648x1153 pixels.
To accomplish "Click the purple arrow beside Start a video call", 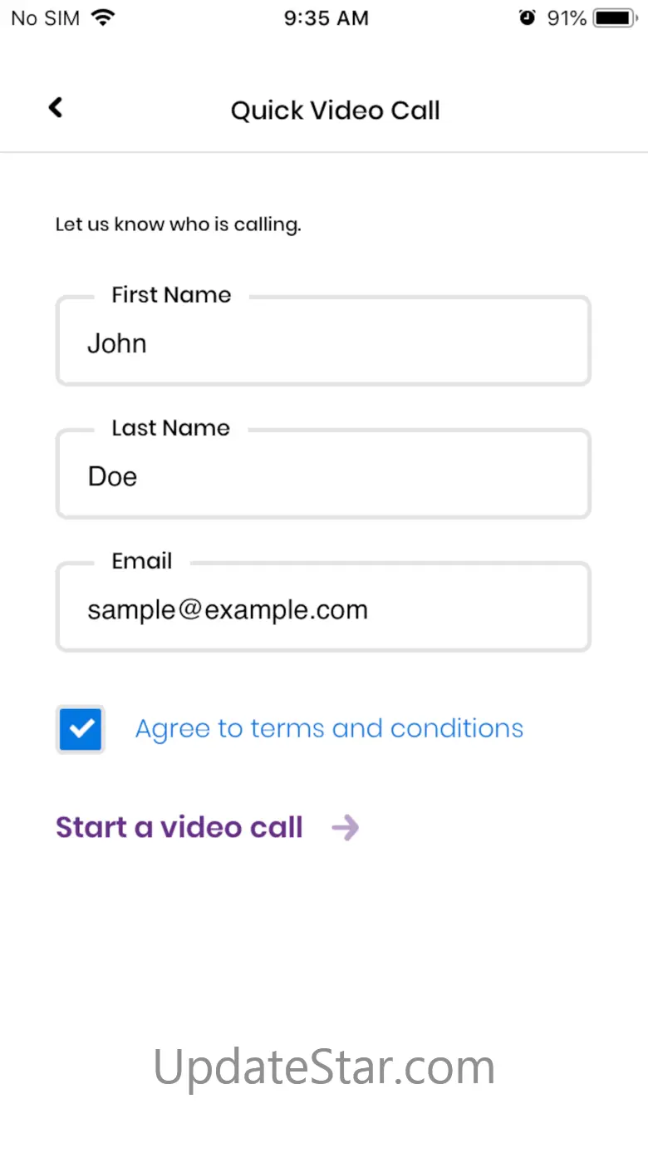I will click(x=345, y=828).
